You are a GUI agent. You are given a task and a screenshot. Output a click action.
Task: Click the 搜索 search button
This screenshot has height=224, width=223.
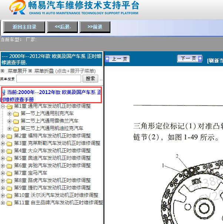point(90,79)
